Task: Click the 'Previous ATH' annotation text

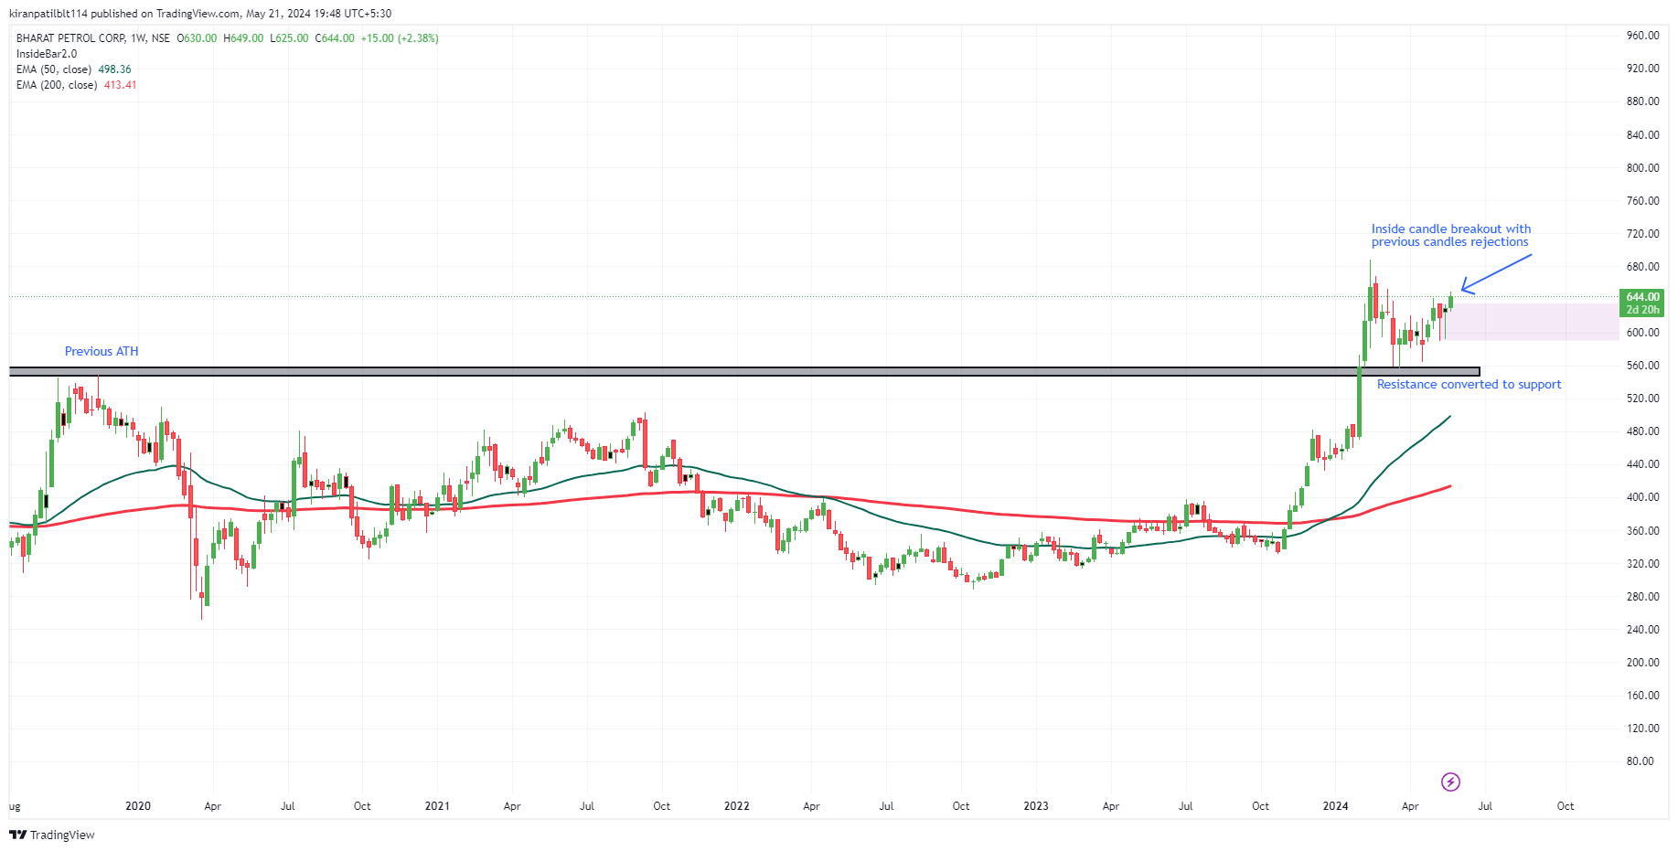Action: [x=102, y=351]
